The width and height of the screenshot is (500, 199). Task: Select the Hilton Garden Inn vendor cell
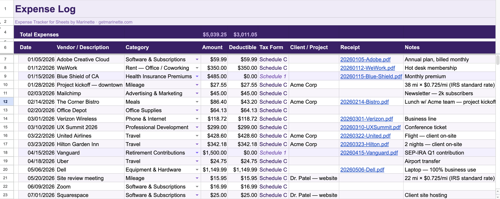(90, 144)
